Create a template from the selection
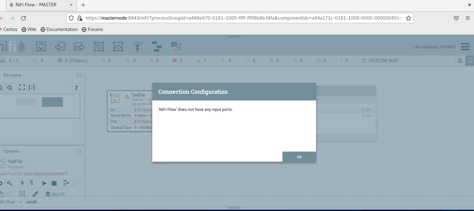This screenshot has height=211, width=474. (66, 183)
